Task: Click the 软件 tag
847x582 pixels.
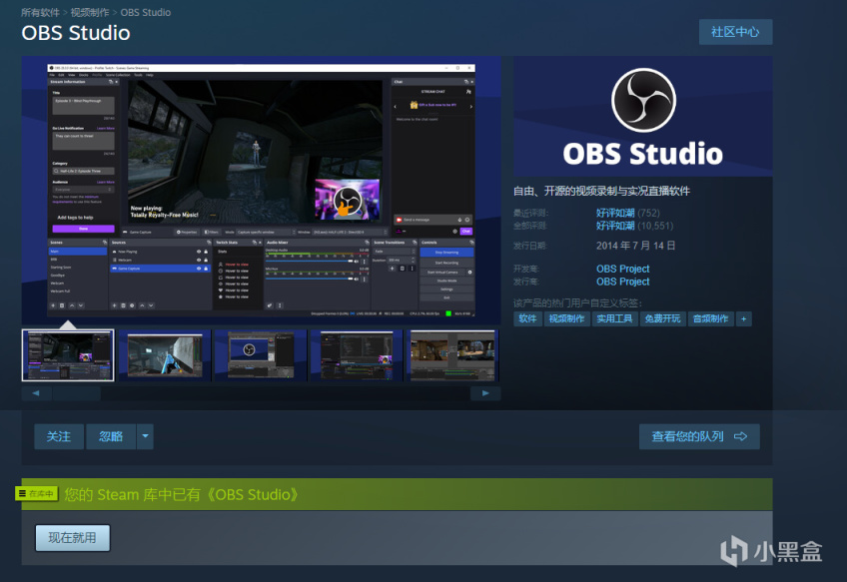Action: click(x=527, y=318)
